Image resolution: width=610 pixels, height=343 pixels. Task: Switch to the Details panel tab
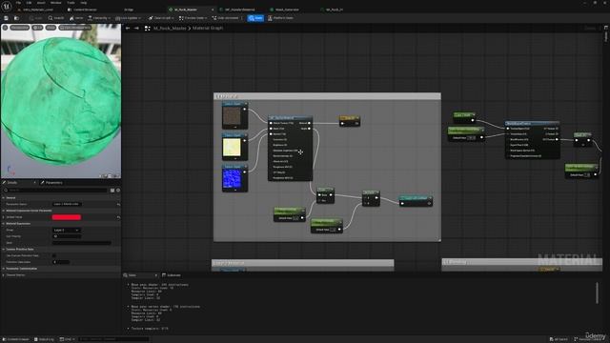coord(12,182)
